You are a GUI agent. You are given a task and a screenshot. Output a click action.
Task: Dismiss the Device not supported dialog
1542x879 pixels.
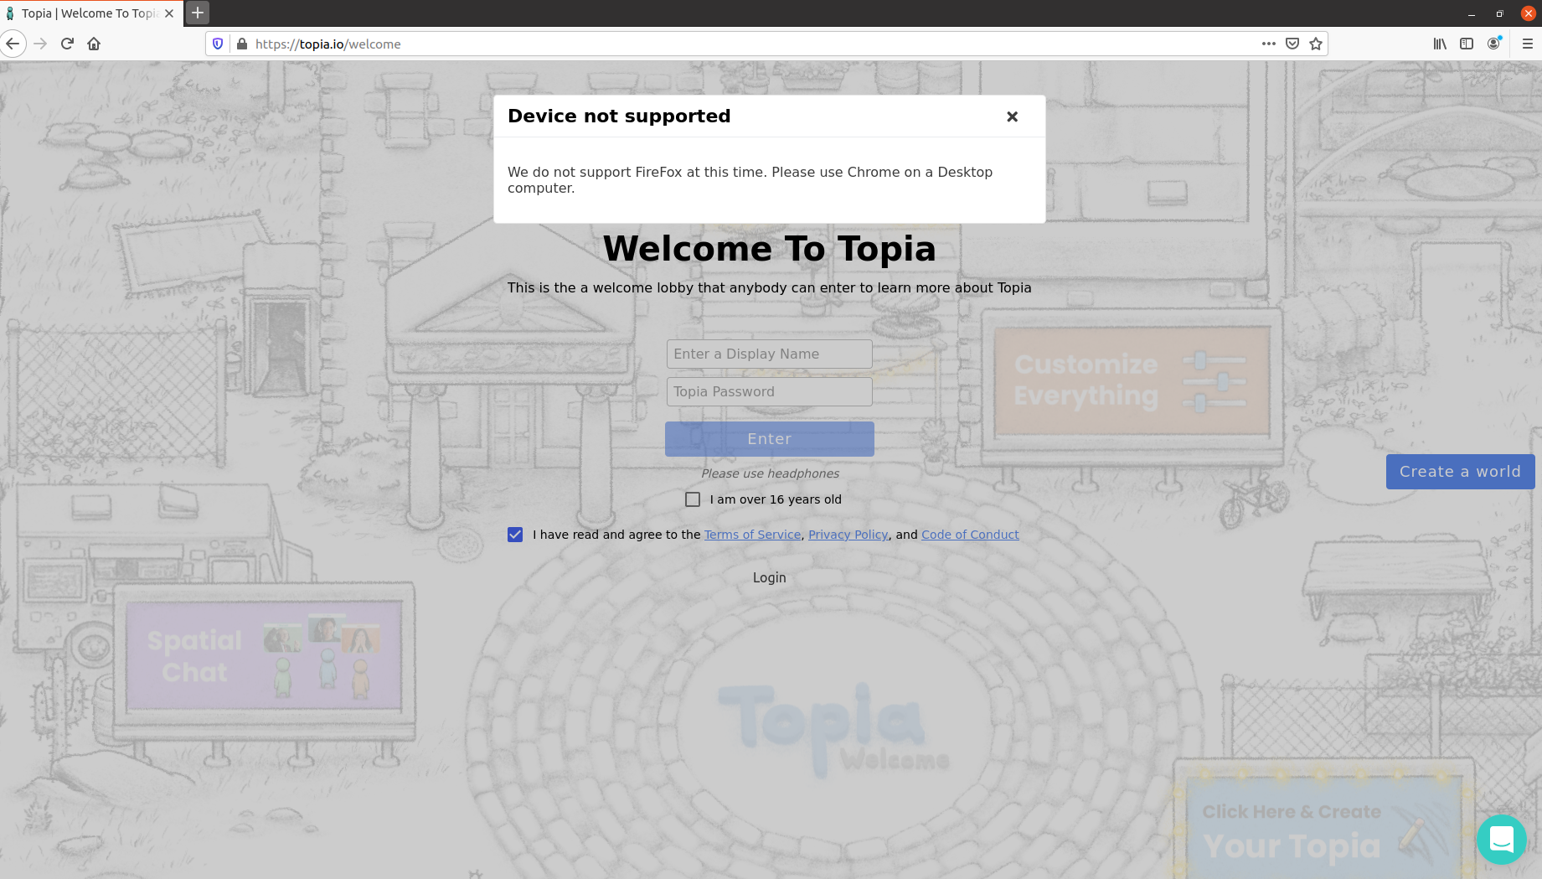(1012, 116)
